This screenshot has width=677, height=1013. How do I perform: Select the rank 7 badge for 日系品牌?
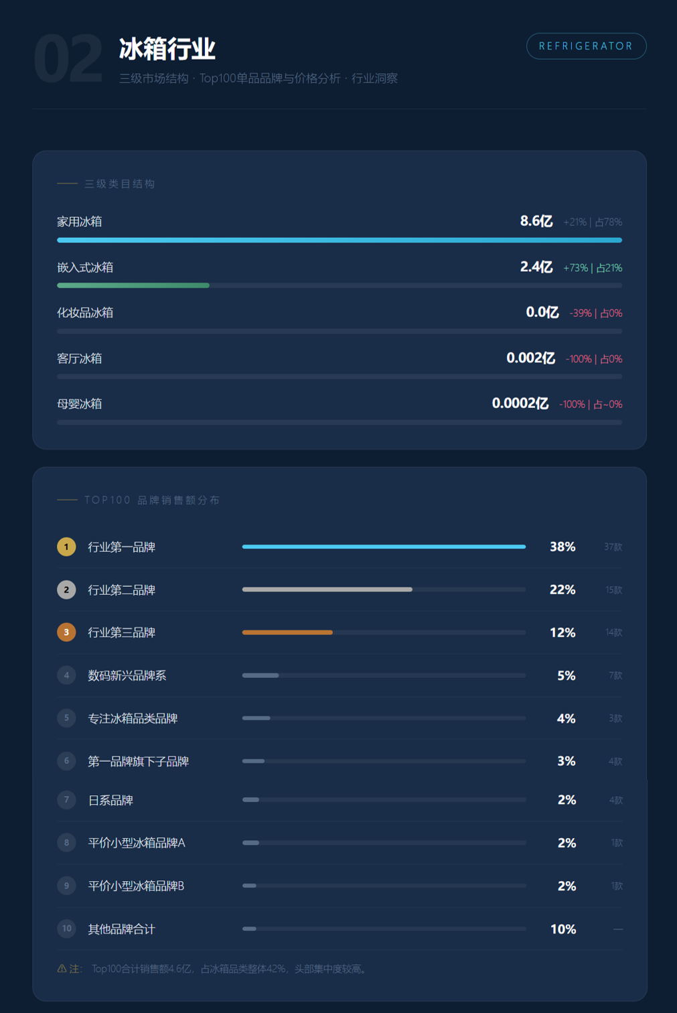click(x=66, y=800)
